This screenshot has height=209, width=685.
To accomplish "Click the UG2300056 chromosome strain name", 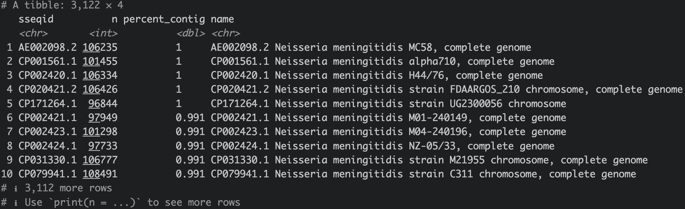I will pos(388,104).
